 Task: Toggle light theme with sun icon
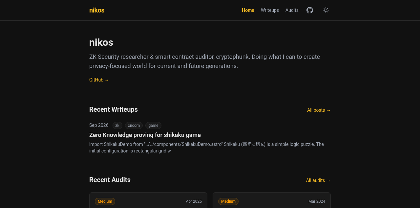coord(326,10)
